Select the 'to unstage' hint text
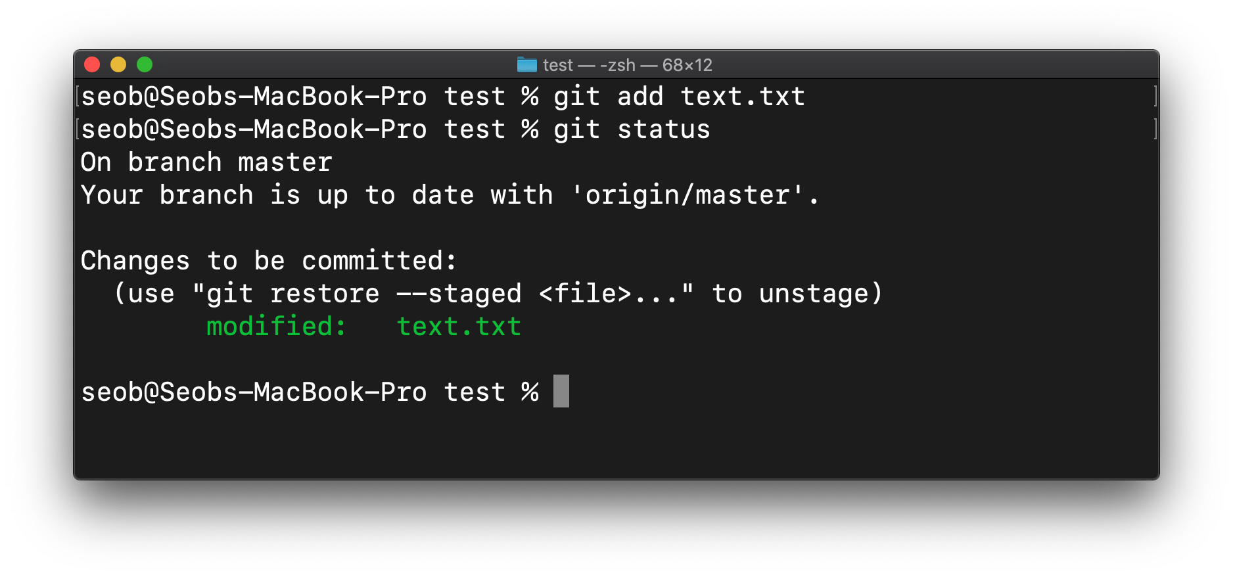This screenshot has width=1233, height=577. pyautogui.click(x=795, y=293)
